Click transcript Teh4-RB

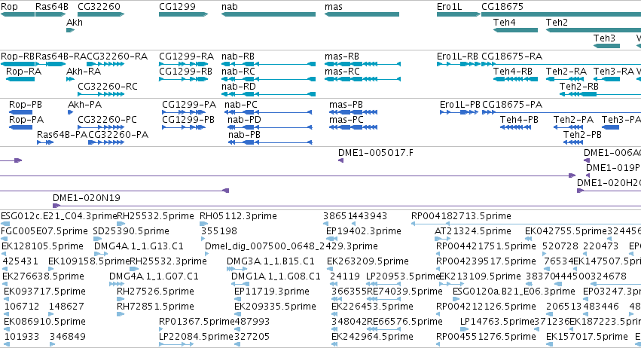(513, 72)
